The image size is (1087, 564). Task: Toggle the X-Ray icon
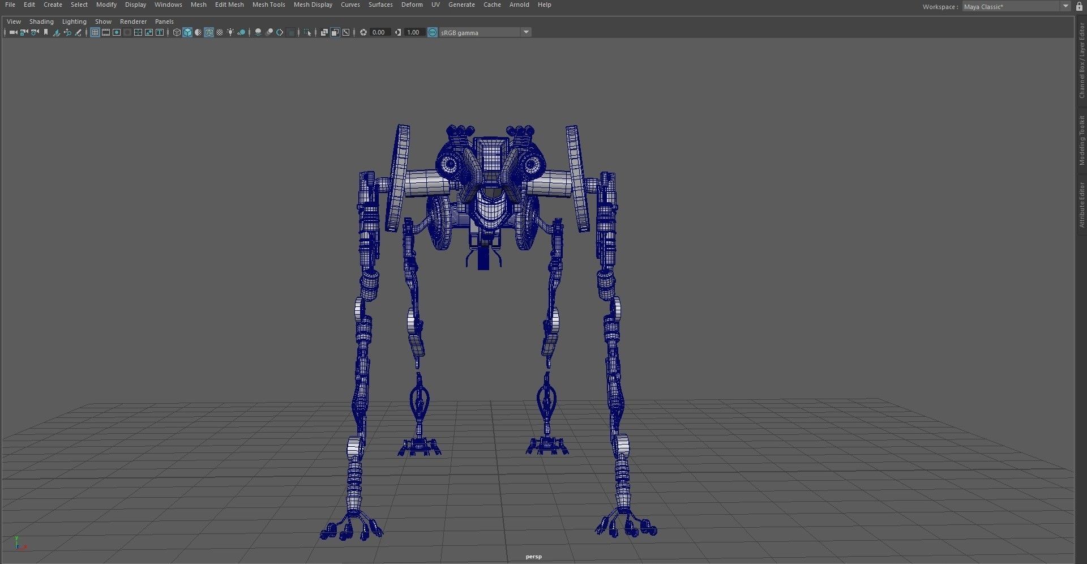pyautogui.click(x=324, y=32)
